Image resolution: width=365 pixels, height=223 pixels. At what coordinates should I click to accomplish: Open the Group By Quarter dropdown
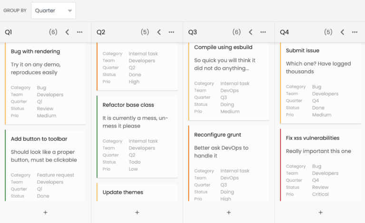[53, 10]
